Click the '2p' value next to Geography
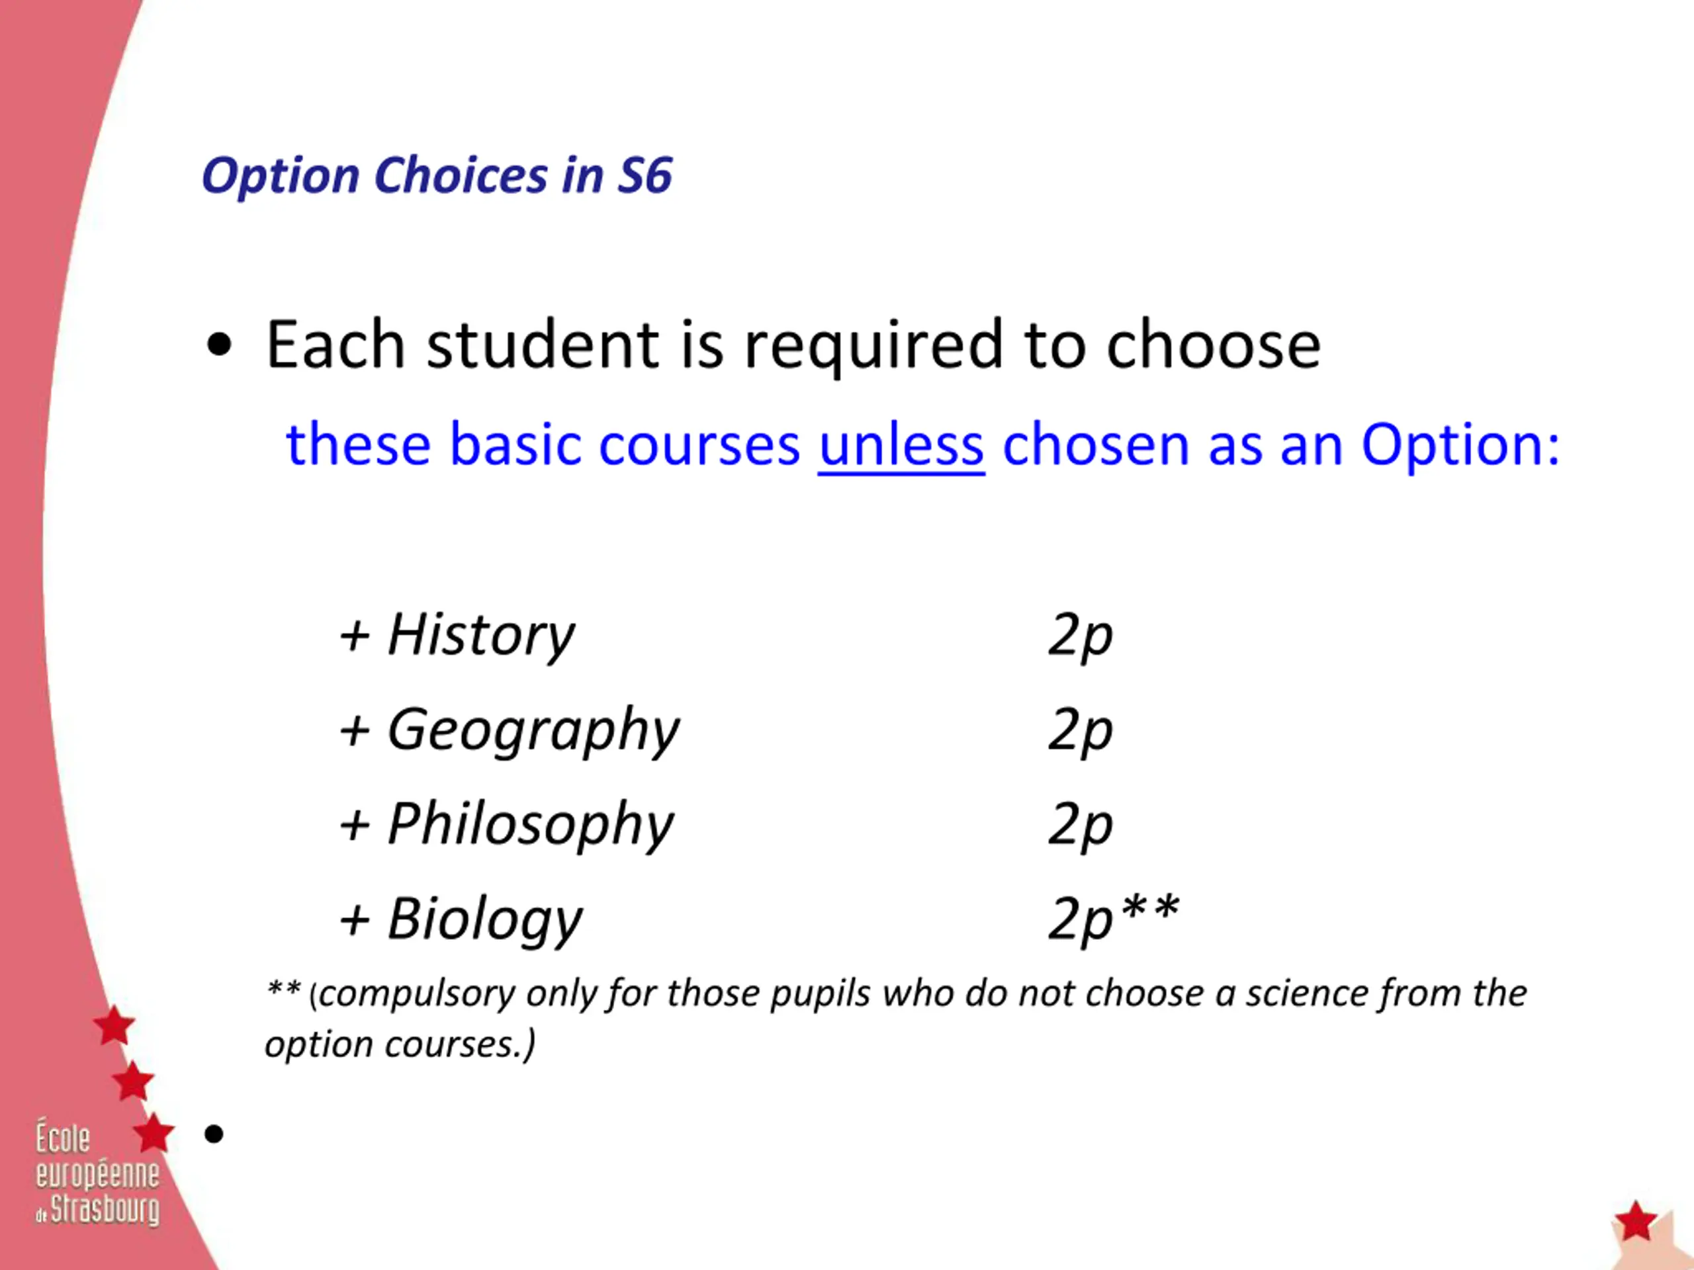Screen dimensions: 1694x1270 (1080, 730)
